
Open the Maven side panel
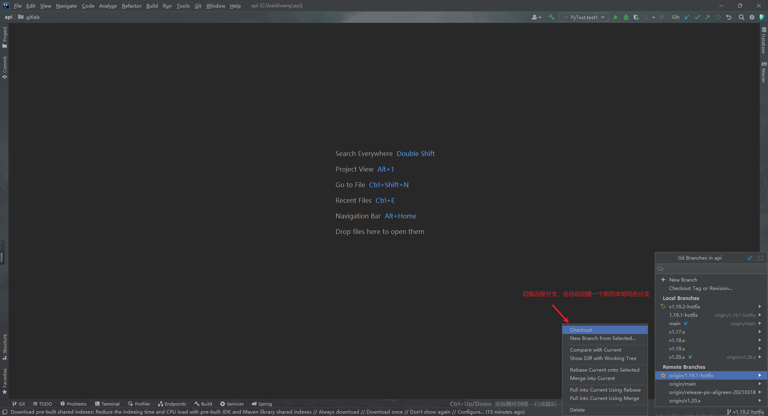(764, 72)
